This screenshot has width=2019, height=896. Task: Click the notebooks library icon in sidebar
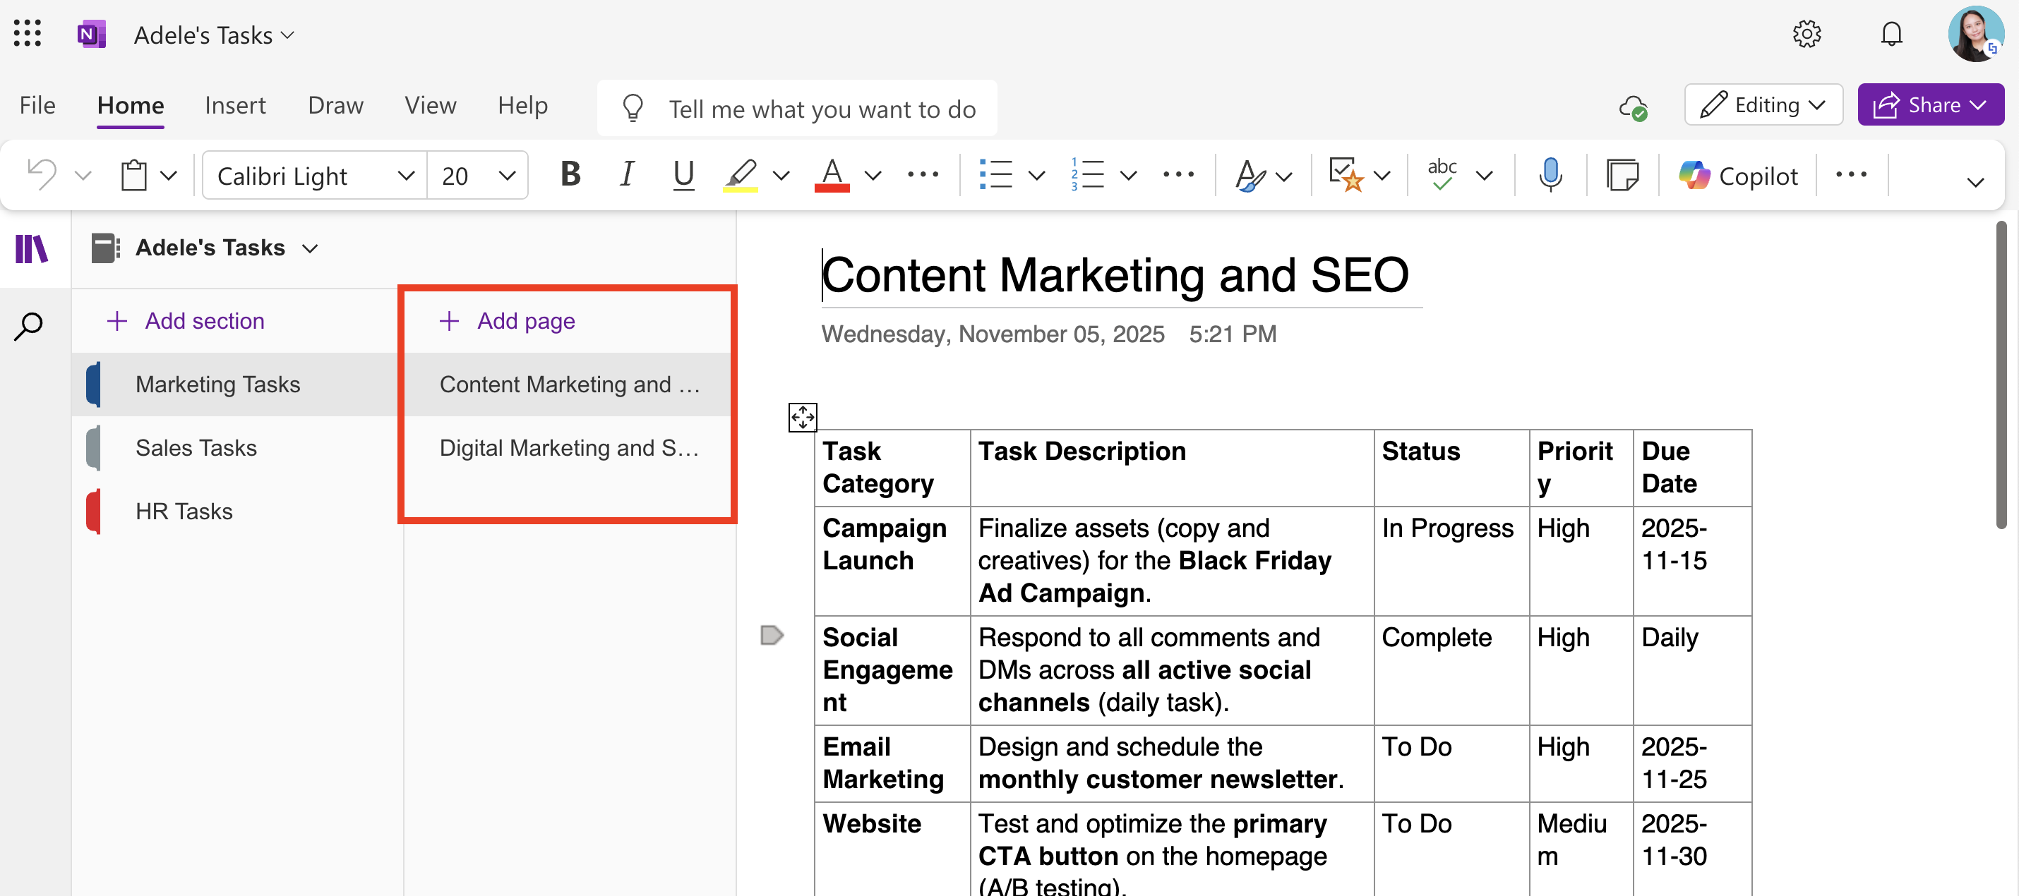coord(32,249)
